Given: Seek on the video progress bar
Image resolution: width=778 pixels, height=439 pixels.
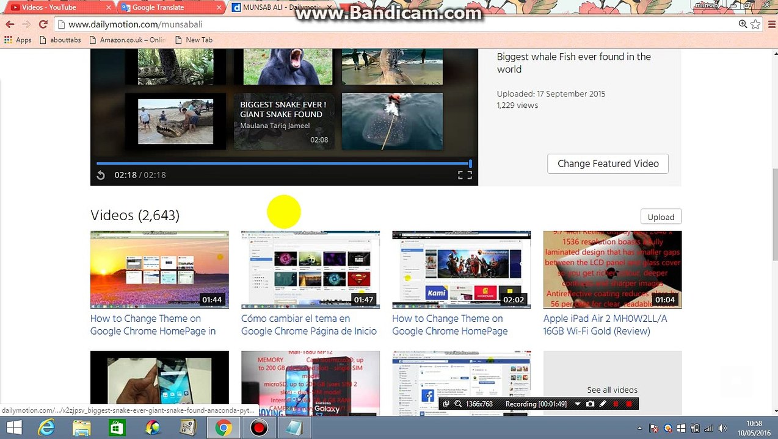Looking at the screenshot, I should pos(284,163).
